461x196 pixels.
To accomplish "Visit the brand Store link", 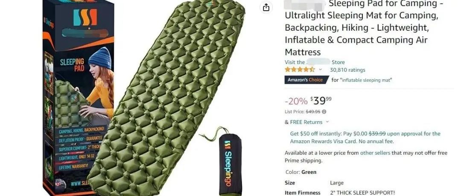I will [315, 62].
